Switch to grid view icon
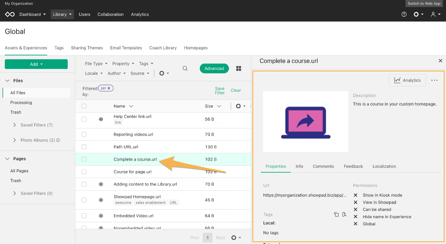This screenshot has height=244, width=446. coord(239,69)
